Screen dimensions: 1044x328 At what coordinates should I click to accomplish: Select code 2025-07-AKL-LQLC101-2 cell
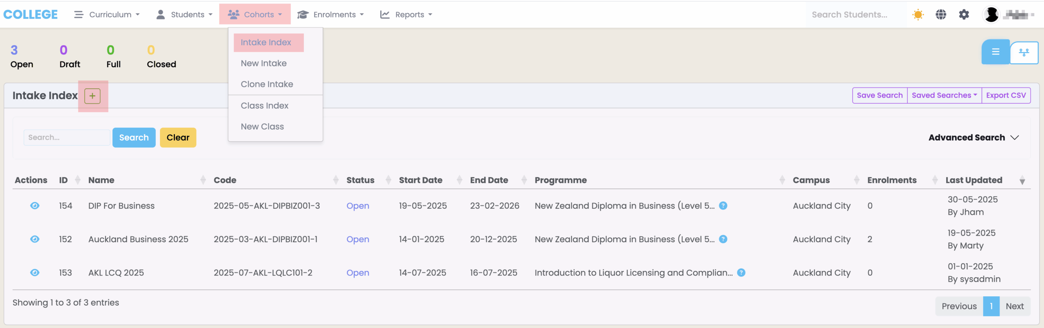coord(263,273)
